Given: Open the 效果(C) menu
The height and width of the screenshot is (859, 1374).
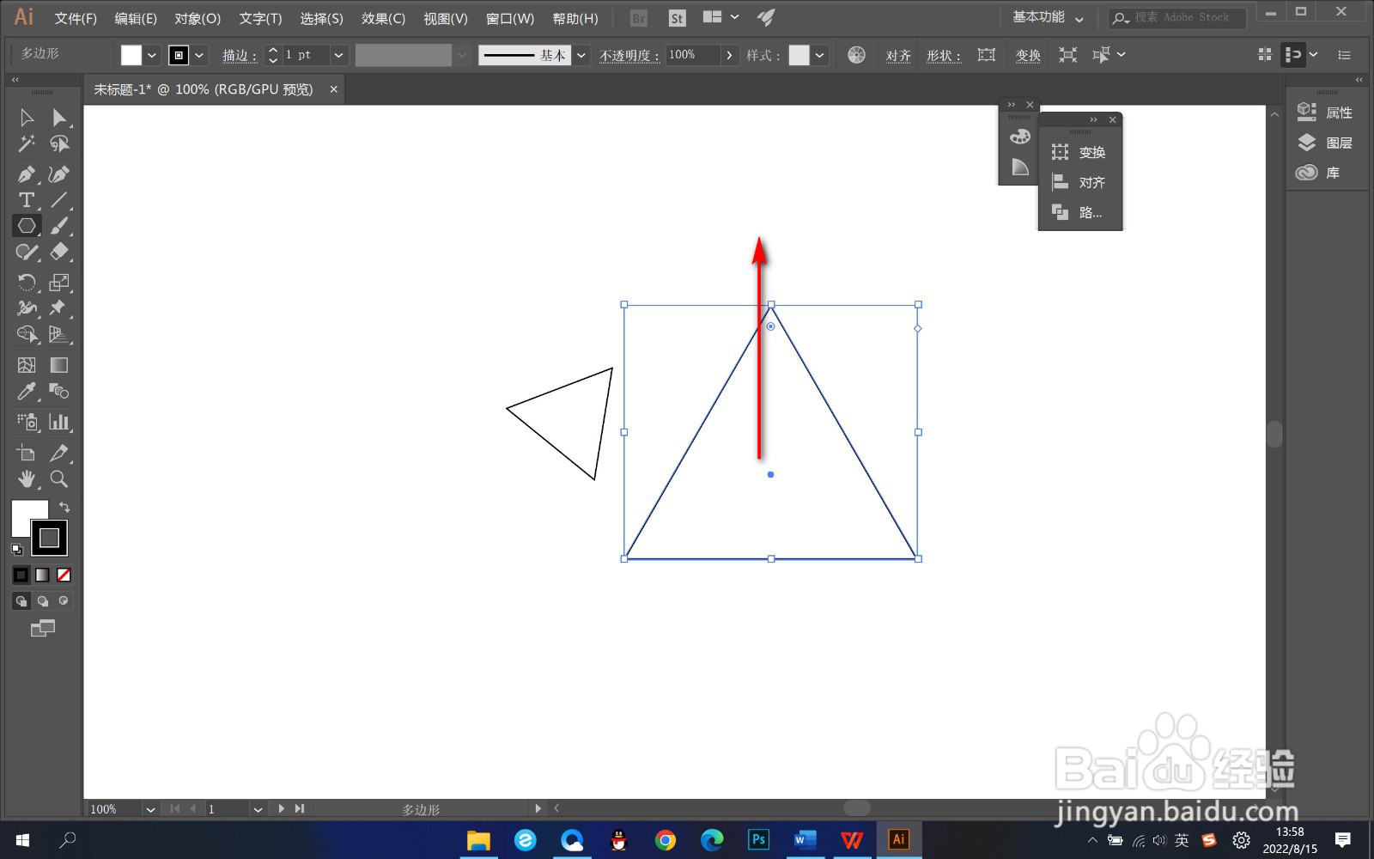Looking at the screenshot, I should (383, 18).
